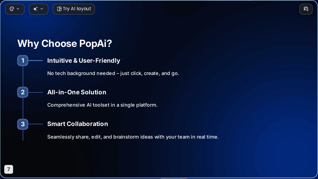318x179 pixels.
Task: Open the comments icon button
Action: click(306, 9)
